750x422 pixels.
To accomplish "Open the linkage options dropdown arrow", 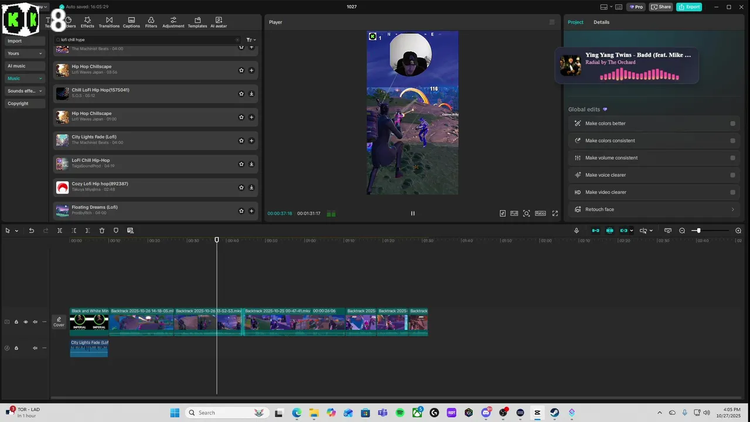I will tap(631, 231).
